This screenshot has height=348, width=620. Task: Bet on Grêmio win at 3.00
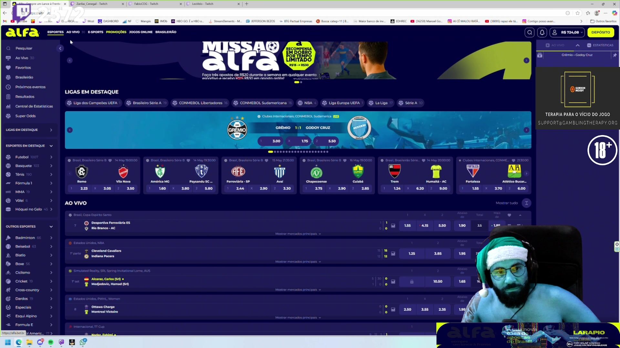(x=271, y=141)
